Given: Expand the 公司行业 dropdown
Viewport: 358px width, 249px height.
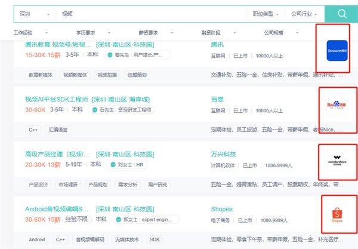Looking at the screenshot, I should [x=304, y=13].
